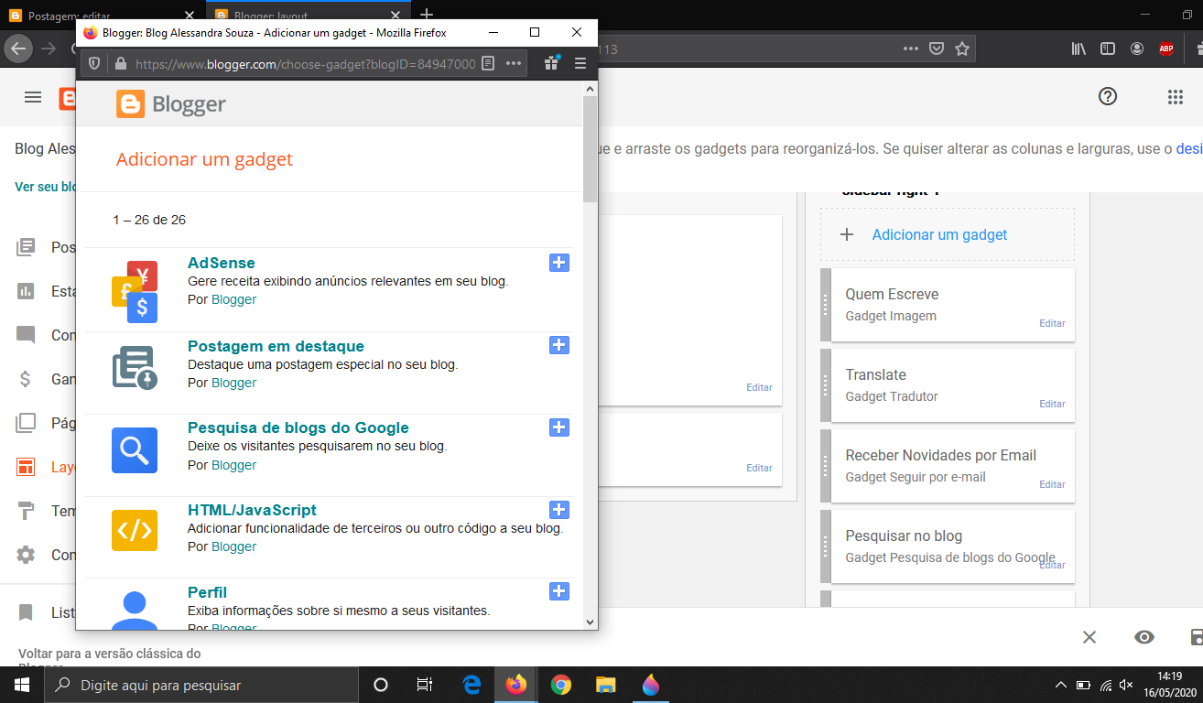1203x703 pixels.
Task: Open the AdSense gadget title link
Action: tap(222, 263)
